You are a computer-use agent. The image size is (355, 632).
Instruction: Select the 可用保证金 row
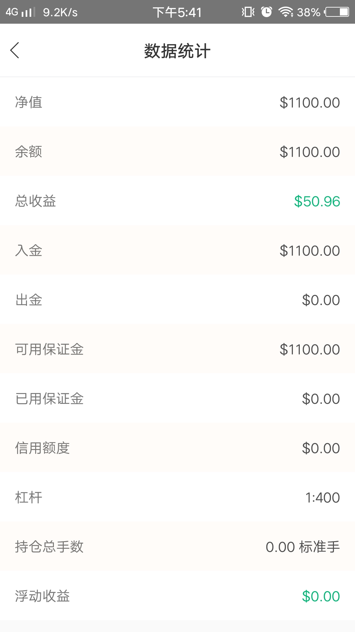tap(177, 349)
